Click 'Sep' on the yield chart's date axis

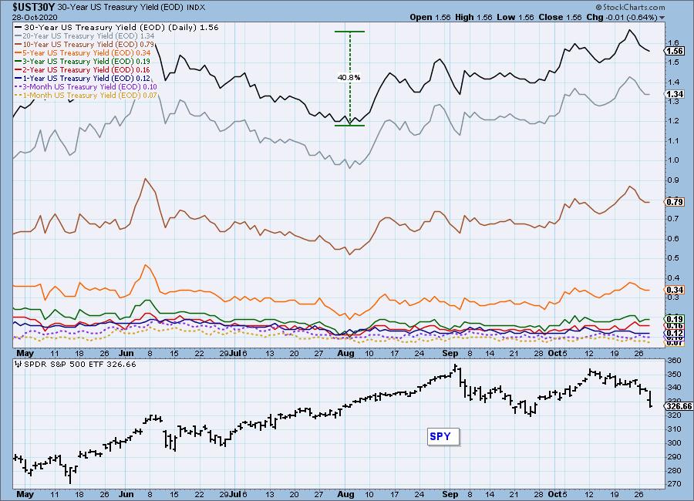(x=450, y=353)
